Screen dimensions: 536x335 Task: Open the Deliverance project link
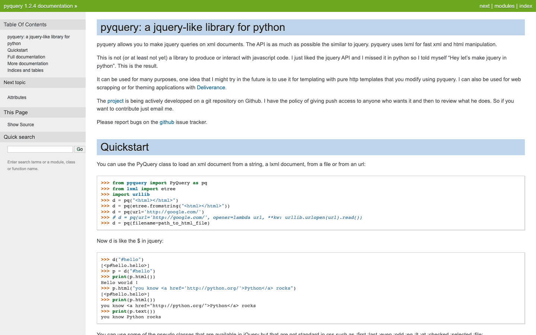pyautogui.click(x=211, y=87)
